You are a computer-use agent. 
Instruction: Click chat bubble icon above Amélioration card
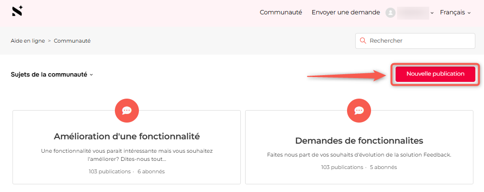pos(127,111)
